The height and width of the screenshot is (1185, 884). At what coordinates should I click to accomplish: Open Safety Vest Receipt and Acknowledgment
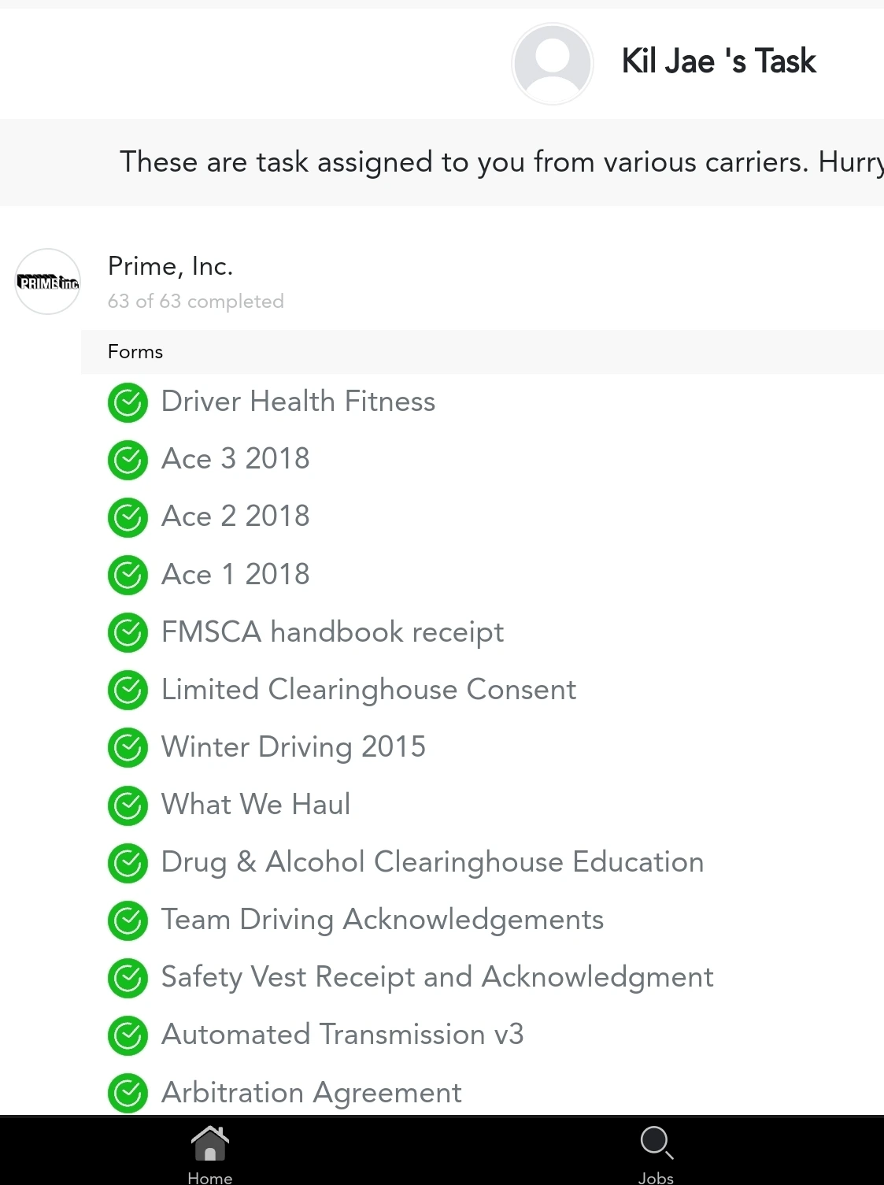[x=437, y=977]
